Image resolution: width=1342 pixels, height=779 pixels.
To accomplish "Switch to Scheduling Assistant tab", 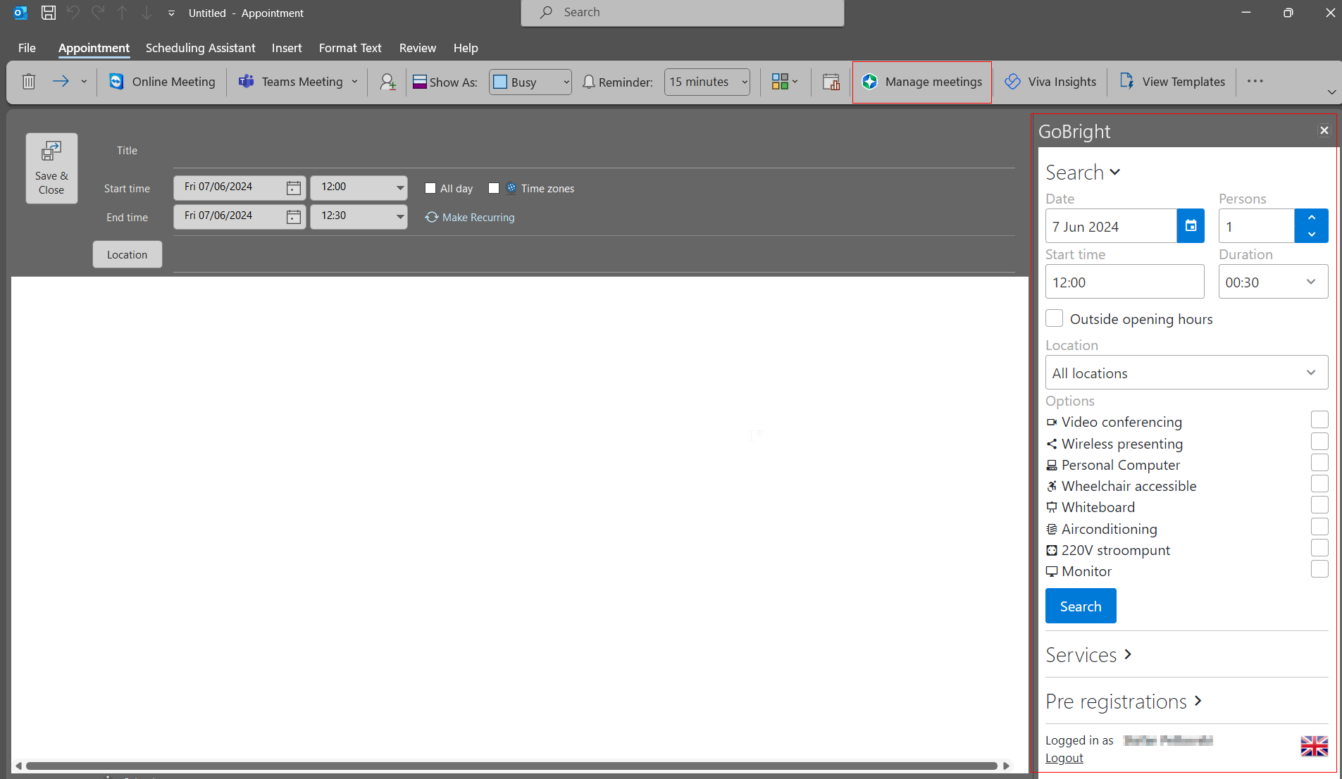I will click(200, 48).
